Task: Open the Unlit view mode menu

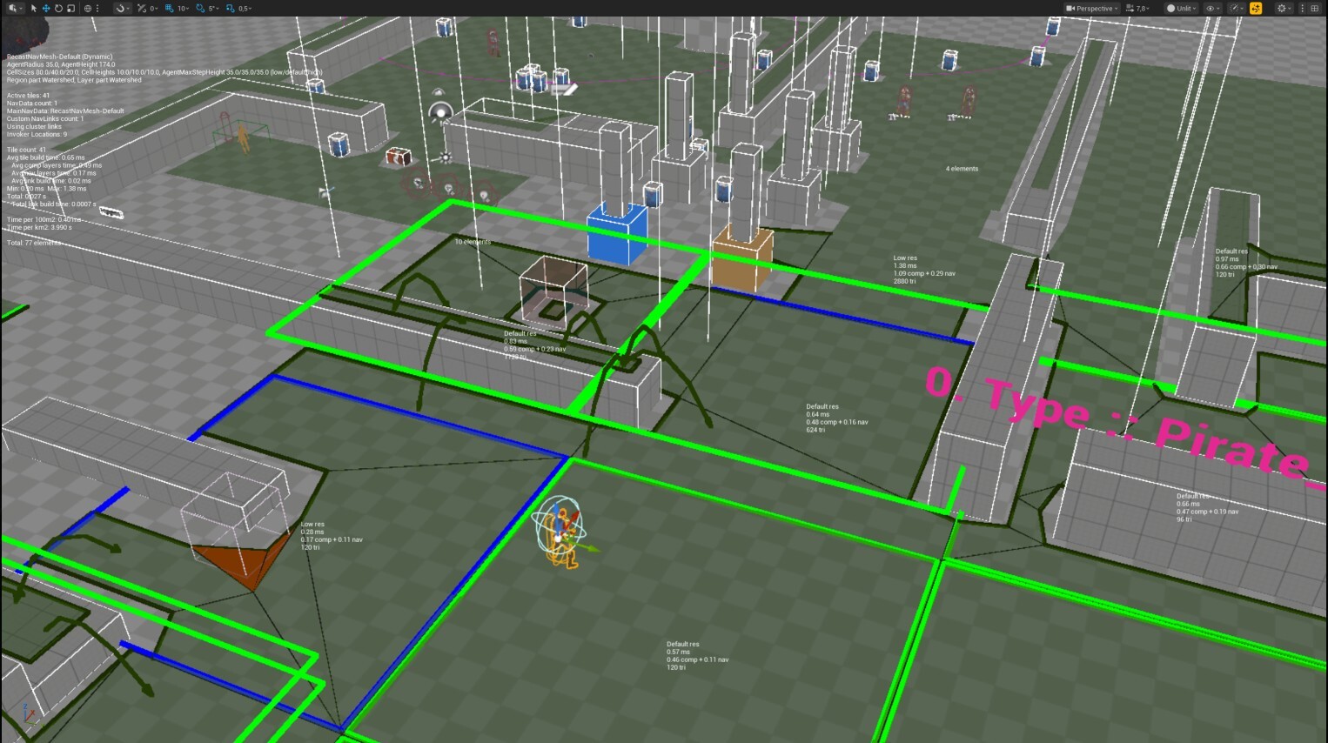Action: point(1181,9)
